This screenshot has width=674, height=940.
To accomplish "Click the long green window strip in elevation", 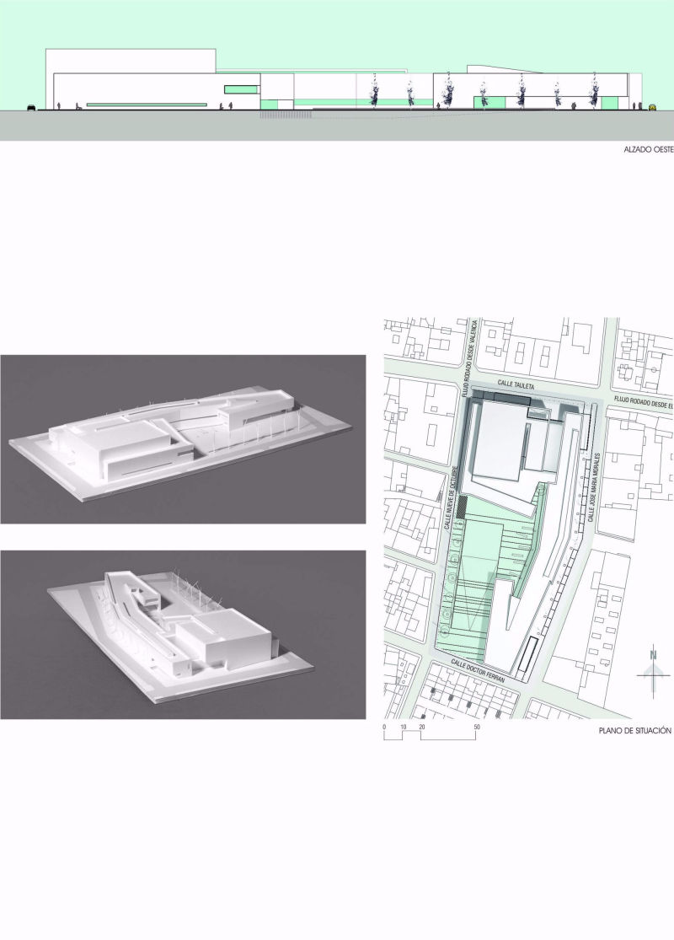I will 147,105.
